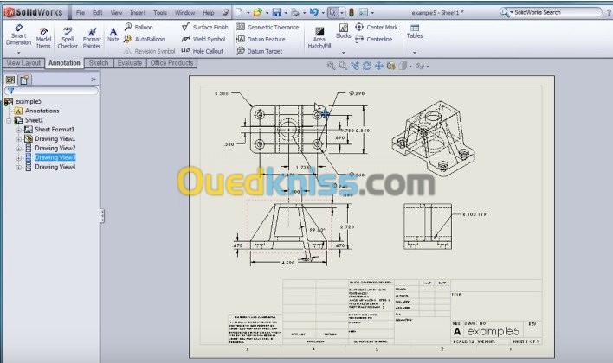Click the Options icon in top toolbar
Viewport: 613px width, 363px height.
click(x=364, y=12)
